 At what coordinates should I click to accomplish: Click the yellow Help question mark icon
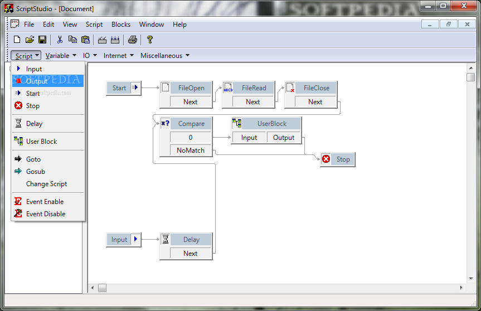[x=150, y=40]
